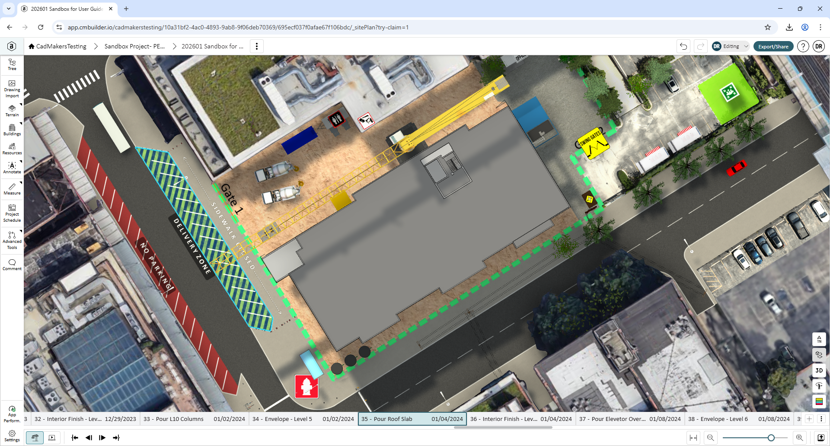Open the Buildings tool
The image size is (830, 446).
tap(12, 130)
